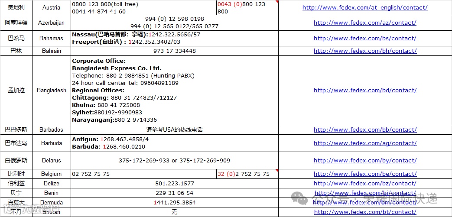Select the Bermuda cell
Viewport: 452px width, 217px height.
coord(51,203)
